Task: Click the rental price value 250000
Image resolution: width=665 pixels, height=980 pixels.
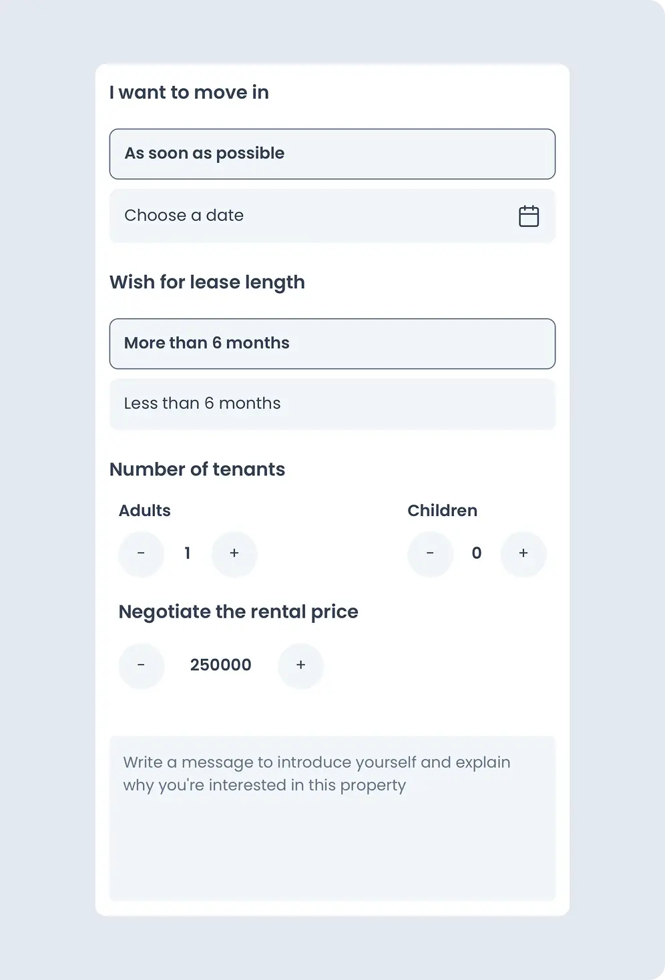Action: pyautogui.click(x=221, y=666)
